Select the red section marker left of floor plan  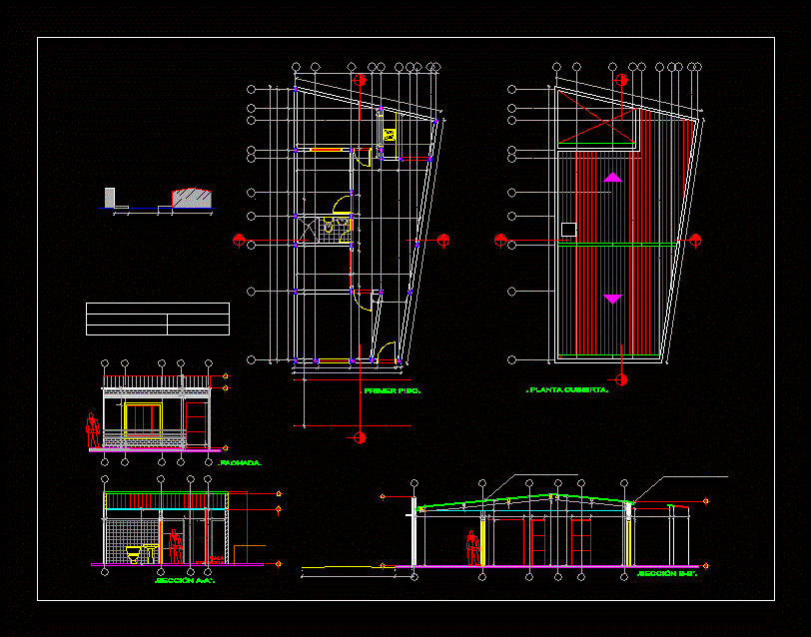click(x=240, y=239)
